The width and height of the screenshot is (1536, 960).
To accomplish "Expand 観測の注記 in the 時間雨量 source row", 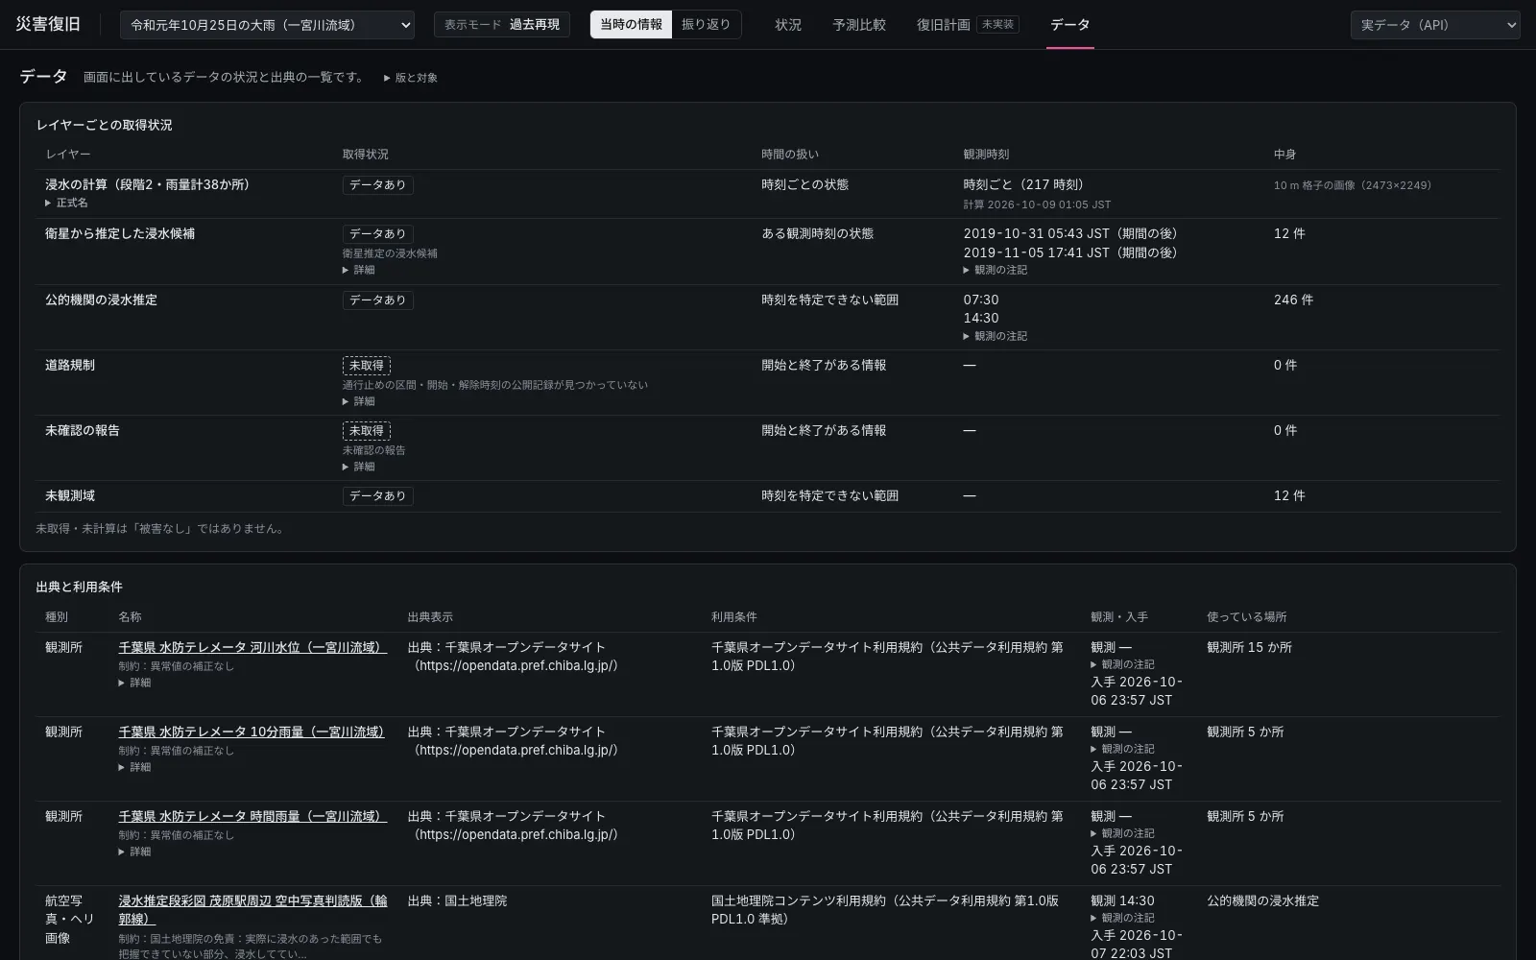I will click(1122, 834).
